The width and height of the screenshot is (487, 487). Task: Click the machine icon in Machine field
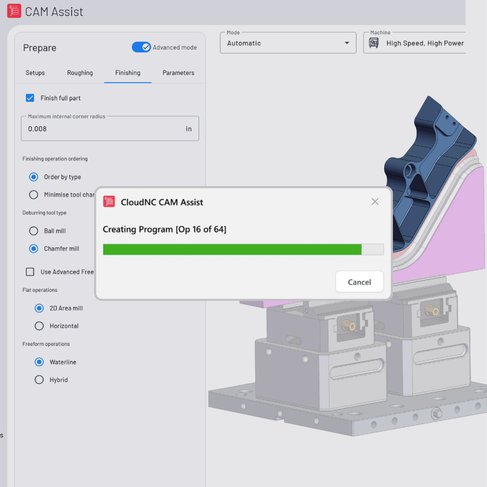(x=374, y=43)
